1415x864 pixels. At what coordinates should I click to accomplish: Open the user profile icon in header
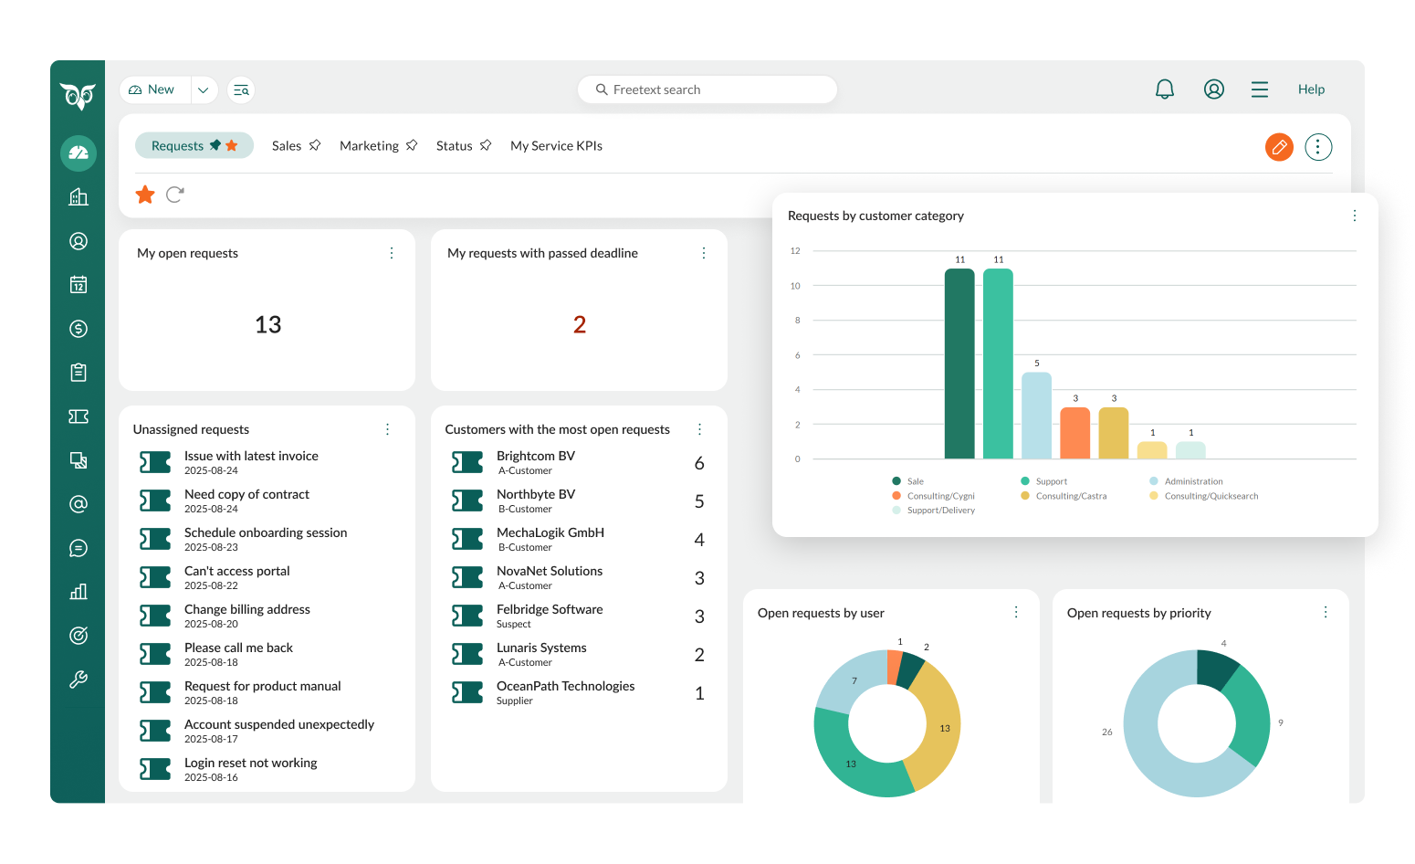[1213, 90]
